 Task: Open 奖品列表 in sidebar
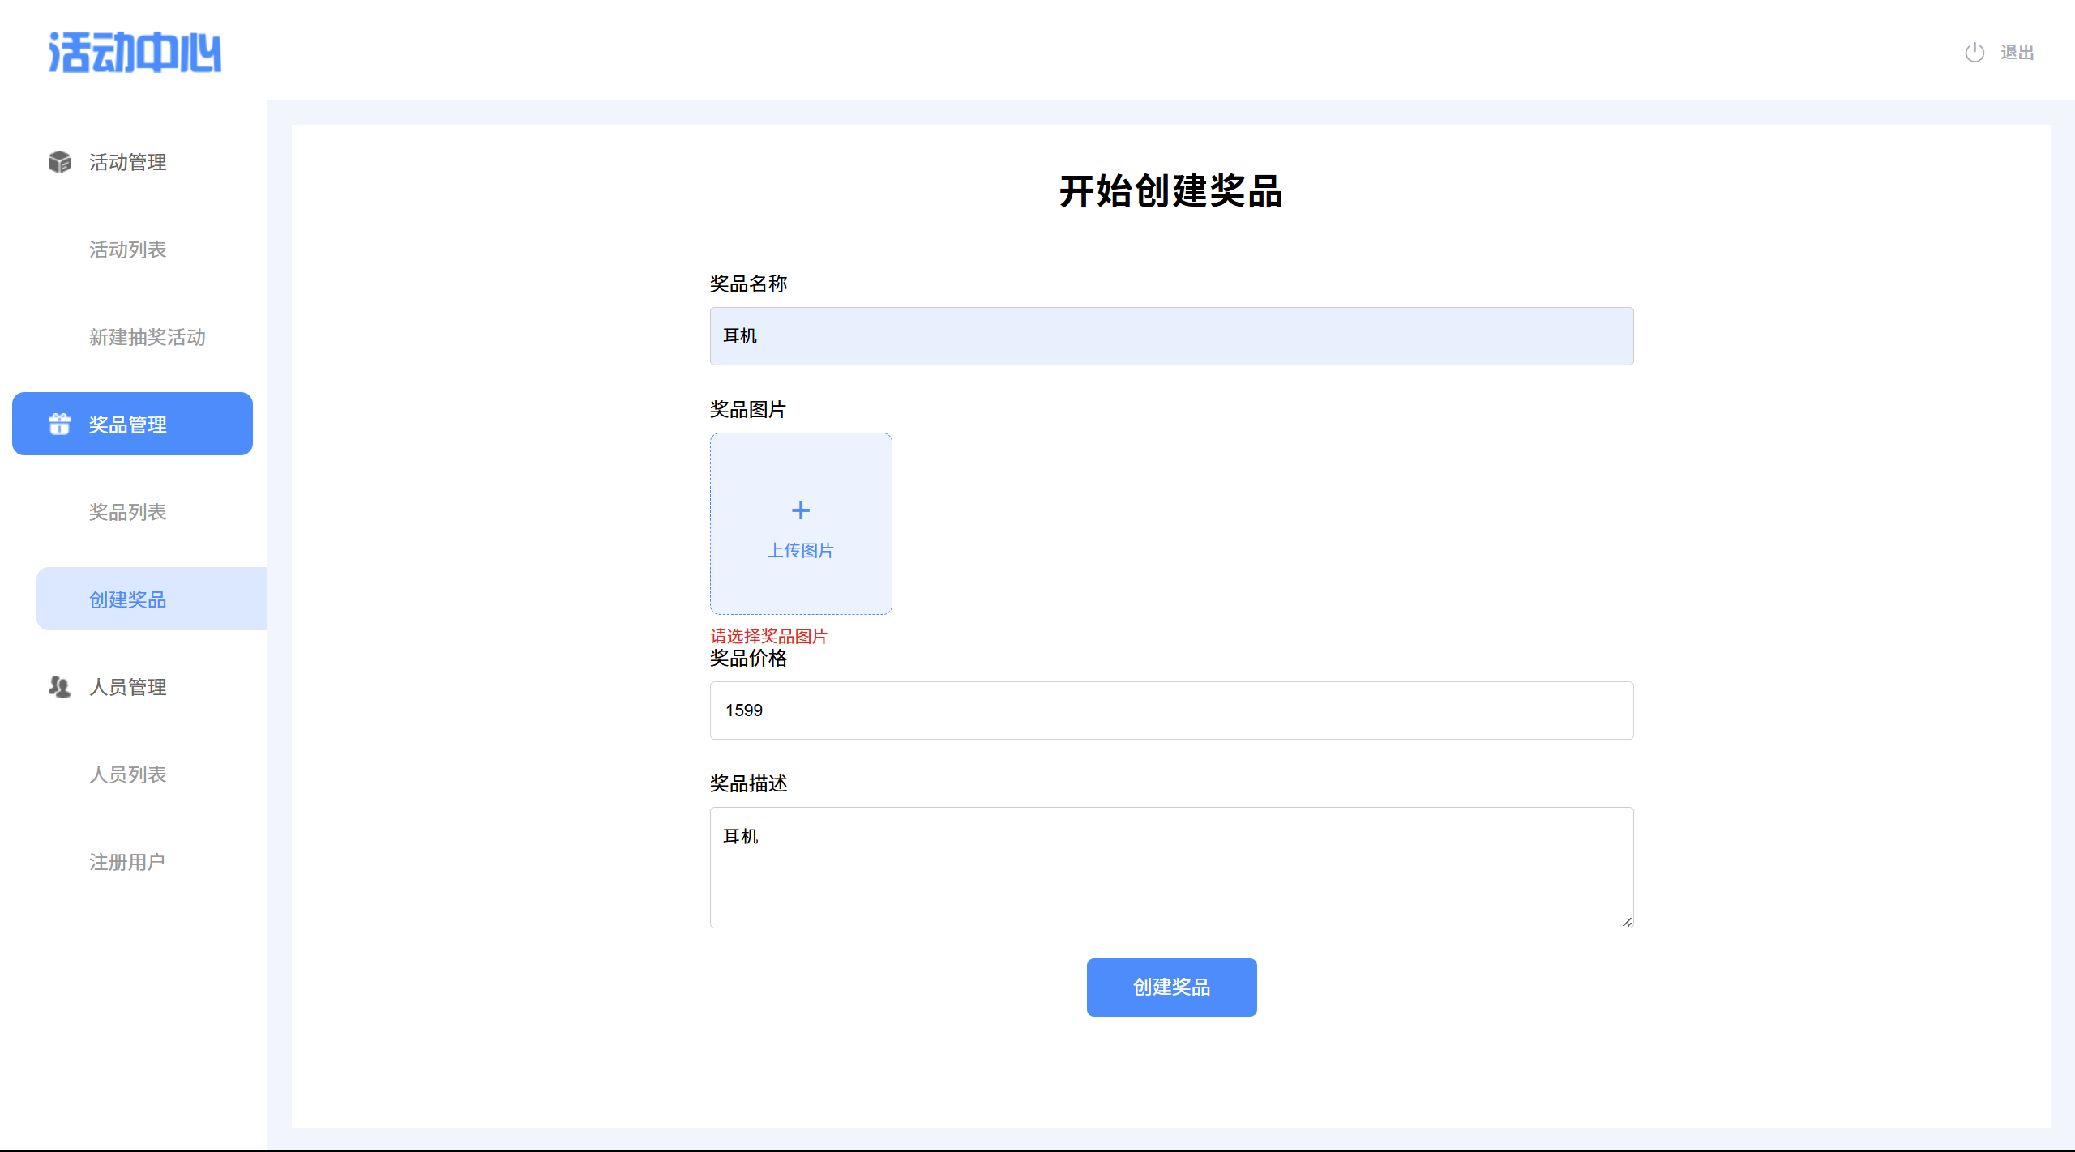[x=128, y=512]
